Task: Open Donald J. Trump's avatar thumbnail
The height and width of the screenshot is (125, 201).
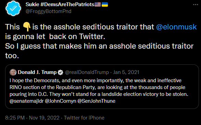Action: (x=13, y=72)
